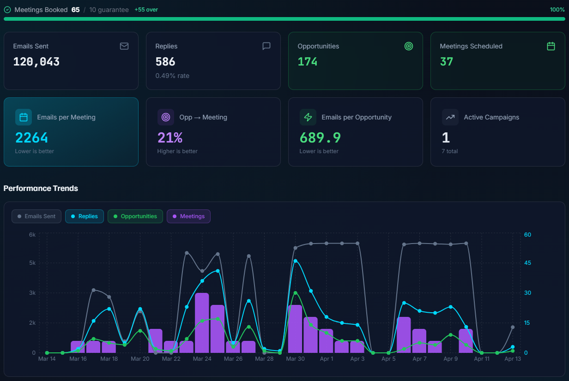This screenshot has width=569, height=381.
Task: Click the 37 meetings scheduled value
Action: [x=447, y=62]
